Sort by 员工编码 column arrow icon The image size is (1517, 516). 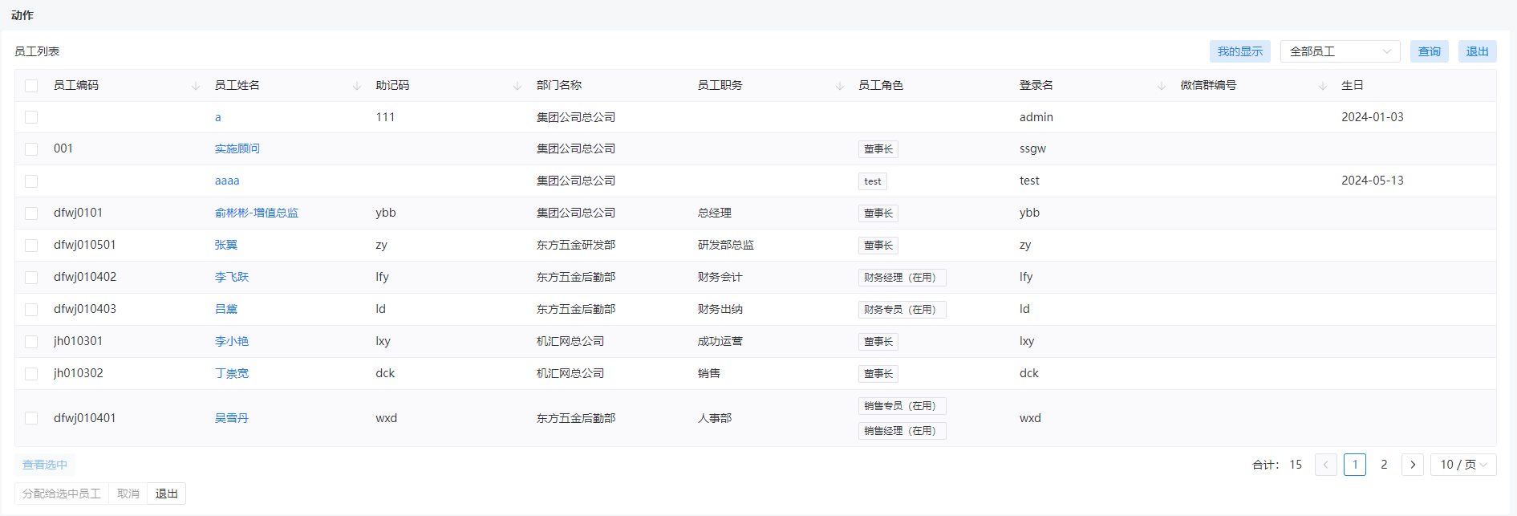(x=196, y=86)
